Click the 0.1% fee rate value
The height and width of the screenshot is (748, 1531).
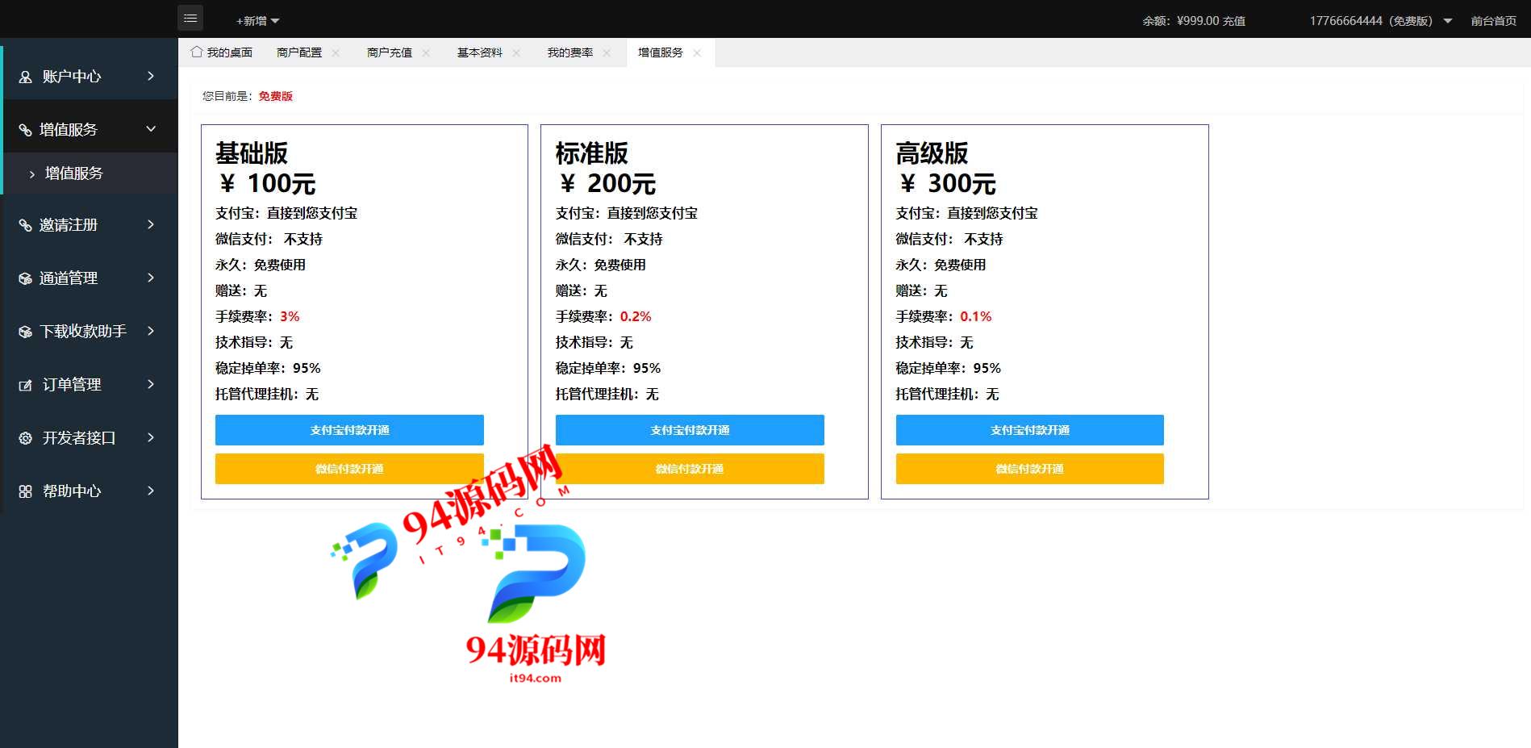(x=976, y=316)
